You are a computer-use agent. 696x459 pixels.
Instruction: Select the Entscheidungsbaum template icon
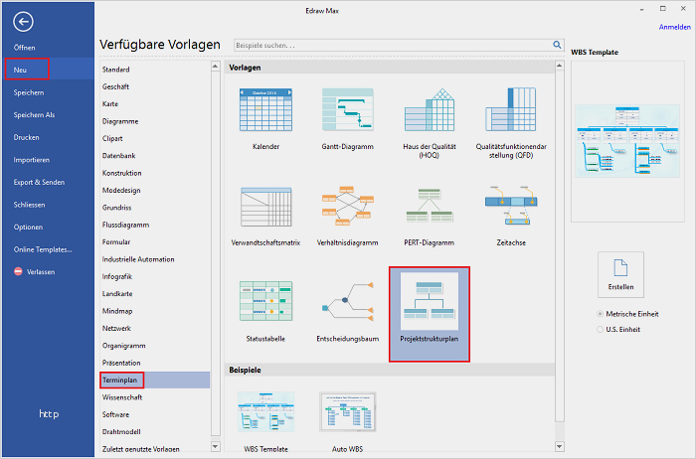(347, 303)
